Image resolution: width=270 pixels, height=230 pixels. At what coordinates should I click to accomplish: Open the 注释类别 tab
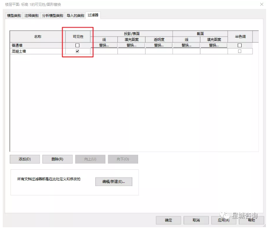32,16
